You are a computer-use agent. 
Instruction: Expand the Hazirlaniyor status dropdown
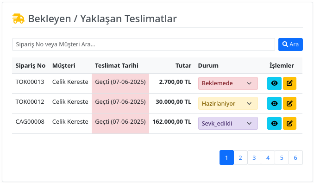(x=228, y=103)
